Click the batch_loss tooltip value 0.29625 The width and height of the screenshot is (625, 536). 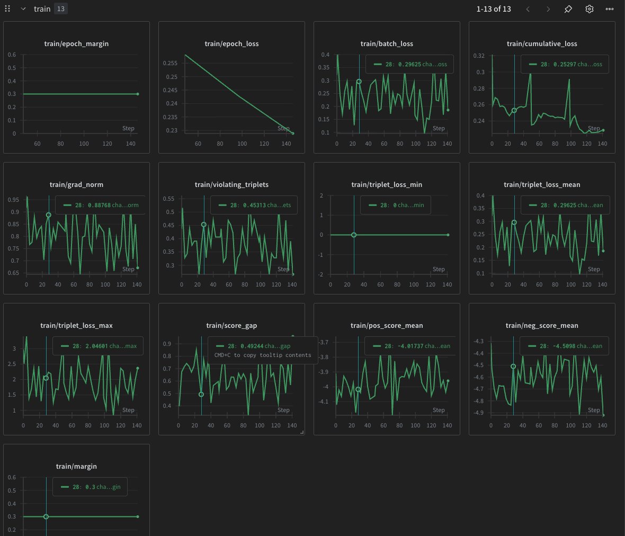[409, 64]
